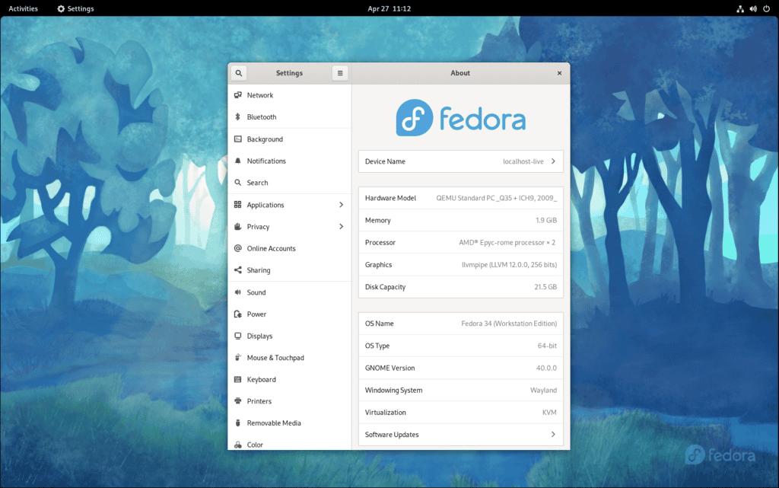
Task: Click the Displays monitor icon
Action: click(238, 336)
